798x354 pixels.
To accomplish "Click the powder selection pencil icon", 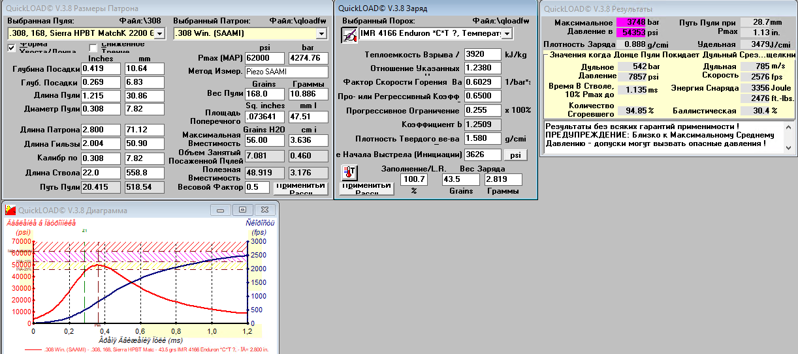I will click(x=349, y=34).
